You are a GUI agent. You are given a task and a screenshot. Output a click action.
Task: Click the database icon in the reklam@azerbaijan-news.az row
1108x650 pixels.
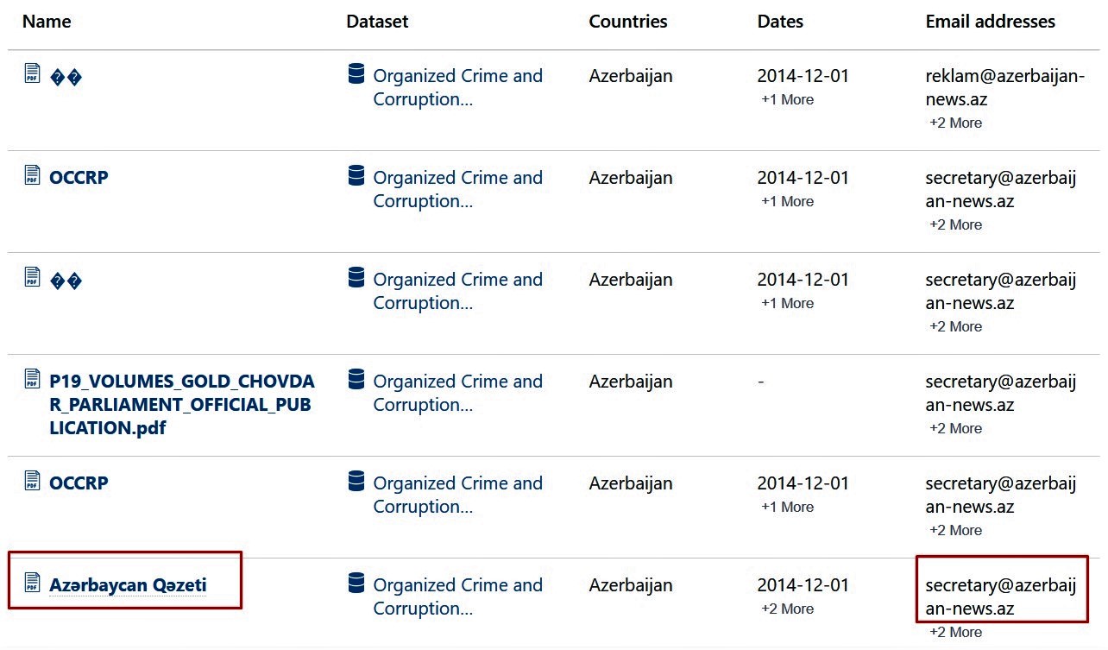(356, 74)
